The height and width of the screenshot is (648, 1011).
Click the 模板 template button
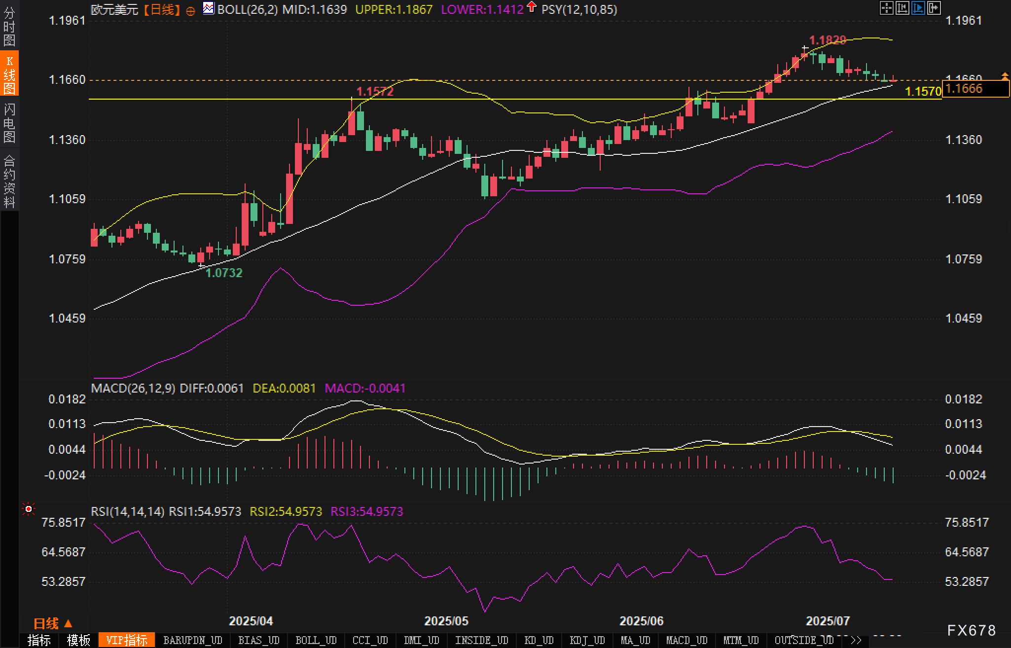tap(78, 641)
